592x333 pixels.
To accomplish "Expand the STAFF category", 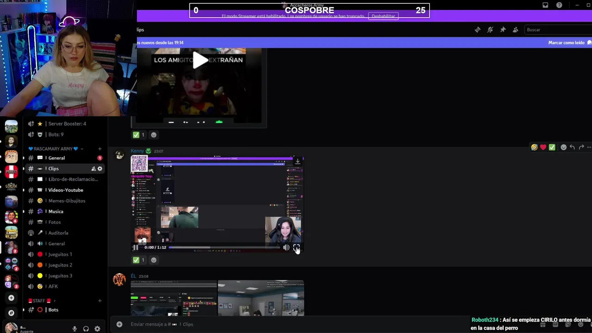I will point(42,301).
